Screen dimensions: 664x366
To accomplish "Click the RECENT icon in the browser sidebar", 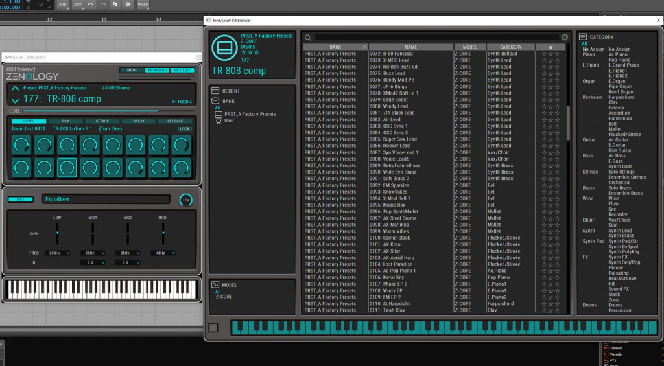I will pyautogui.click(x=215, y=91).
